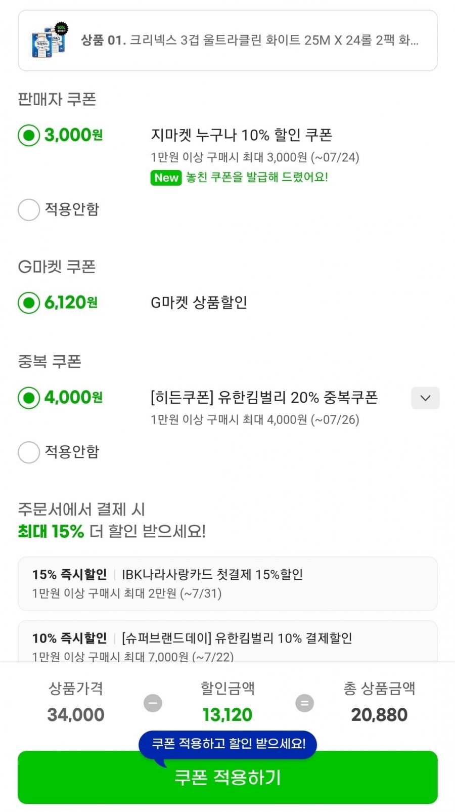Click the 지마켓 누구나 10% 할인 쿠폰 label

(241, 135)
